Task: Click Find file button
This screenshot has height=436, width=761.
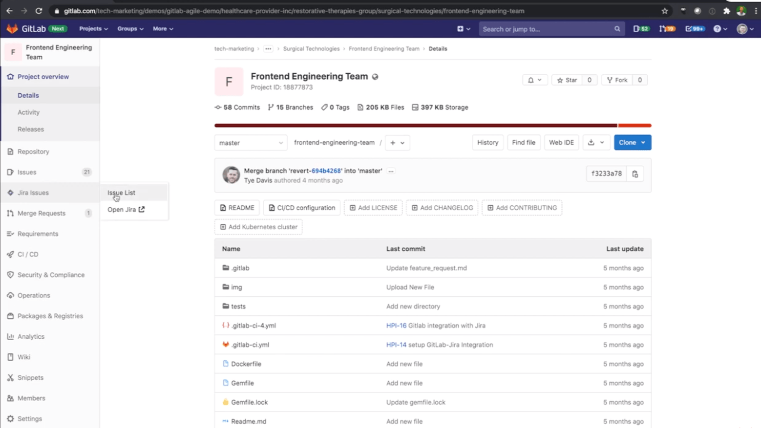Action: coord(524,142)
